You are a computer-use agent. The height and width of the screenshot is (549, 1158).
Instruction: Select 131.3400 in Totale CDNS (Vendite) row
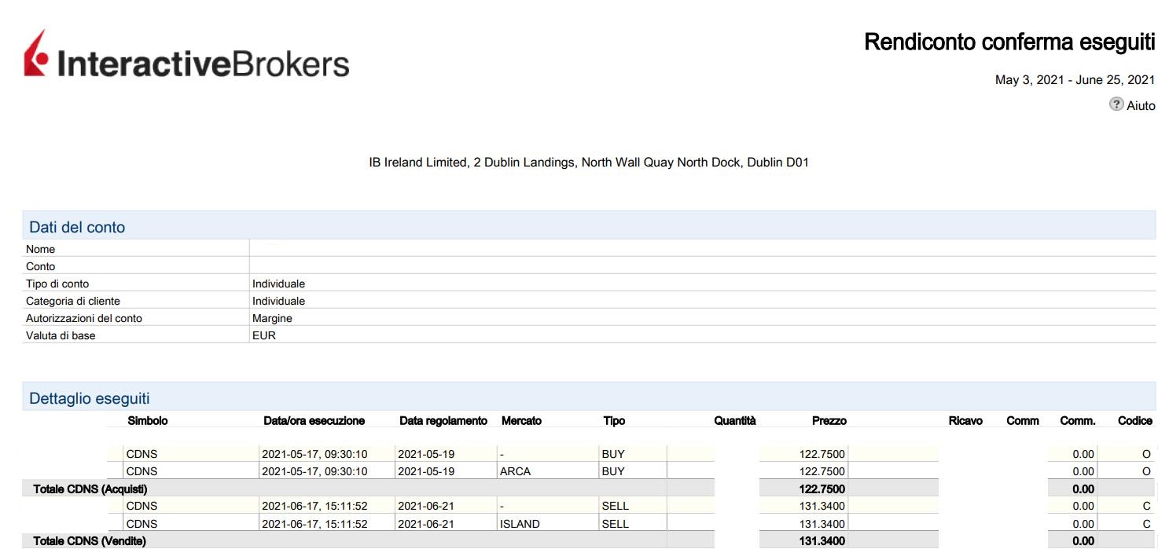822,541
